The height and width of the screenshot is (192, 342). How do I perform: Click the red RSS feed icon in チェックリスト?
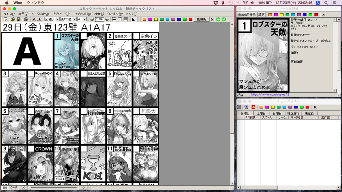(253, 107)
